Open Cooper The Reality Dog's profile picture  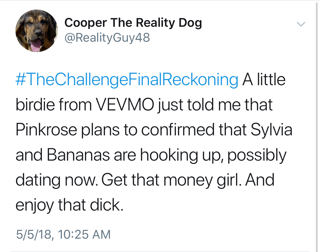coord(37,31)
